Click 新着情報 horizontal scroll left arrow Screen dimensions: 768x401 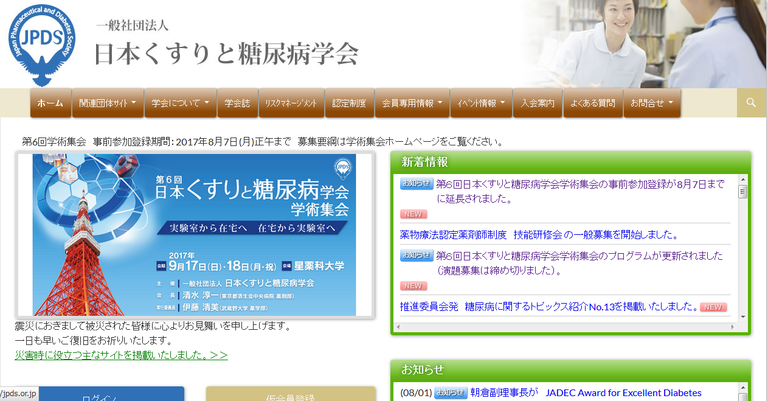point(399,327)
